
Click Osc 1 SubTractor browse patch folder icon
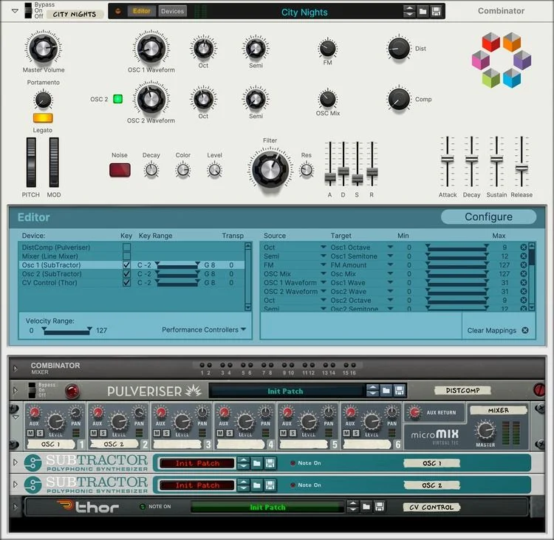tap(257, 463)
